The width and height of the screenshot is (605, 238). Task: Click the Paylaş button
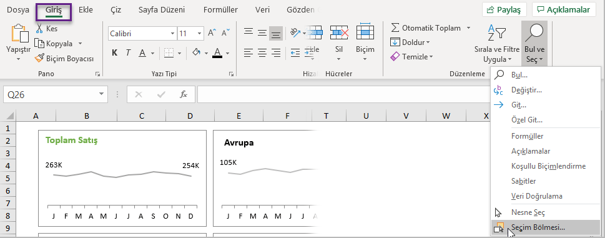click(x=504, y=9)
